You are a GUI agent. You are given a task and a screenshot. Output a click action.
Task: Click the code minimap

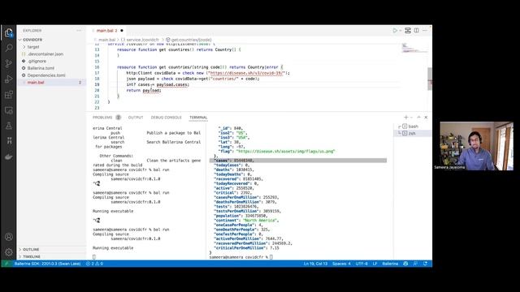tap(414, 48)
